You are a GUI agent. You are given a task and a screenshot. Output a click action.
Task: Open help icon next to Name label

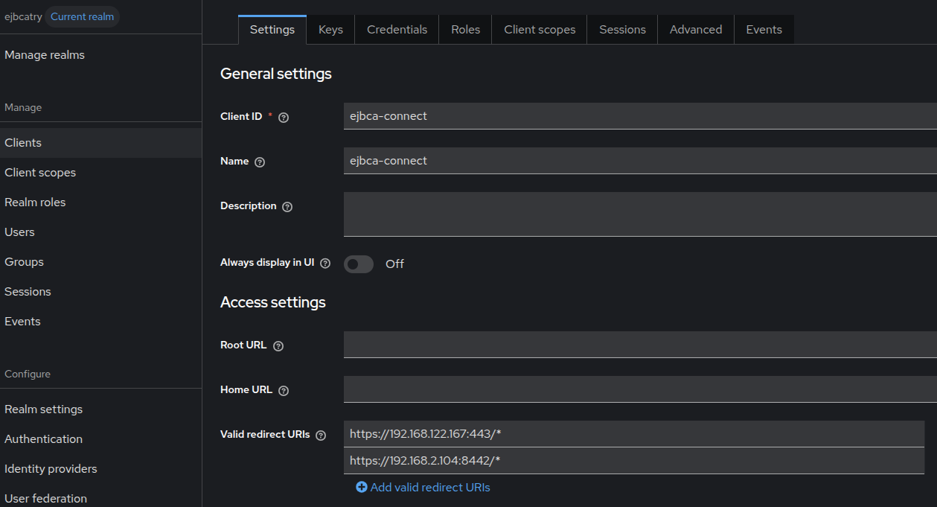click(x=260, y=162)
